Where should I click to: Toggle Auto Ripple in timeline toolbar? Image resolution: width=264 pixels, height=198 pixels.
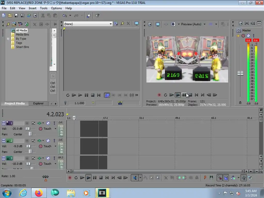(233, 178)
